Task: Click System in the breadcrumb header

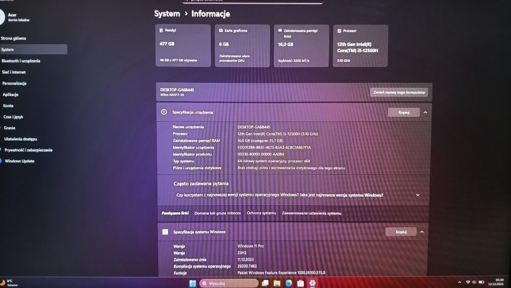Action: click(x=167, y=14)
